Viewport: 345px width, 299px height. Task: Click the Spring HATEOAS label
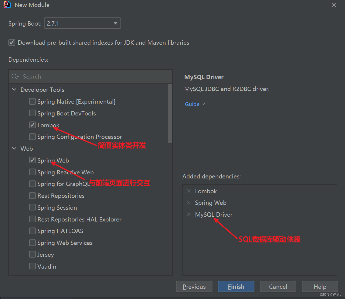[x=60, y=231]
